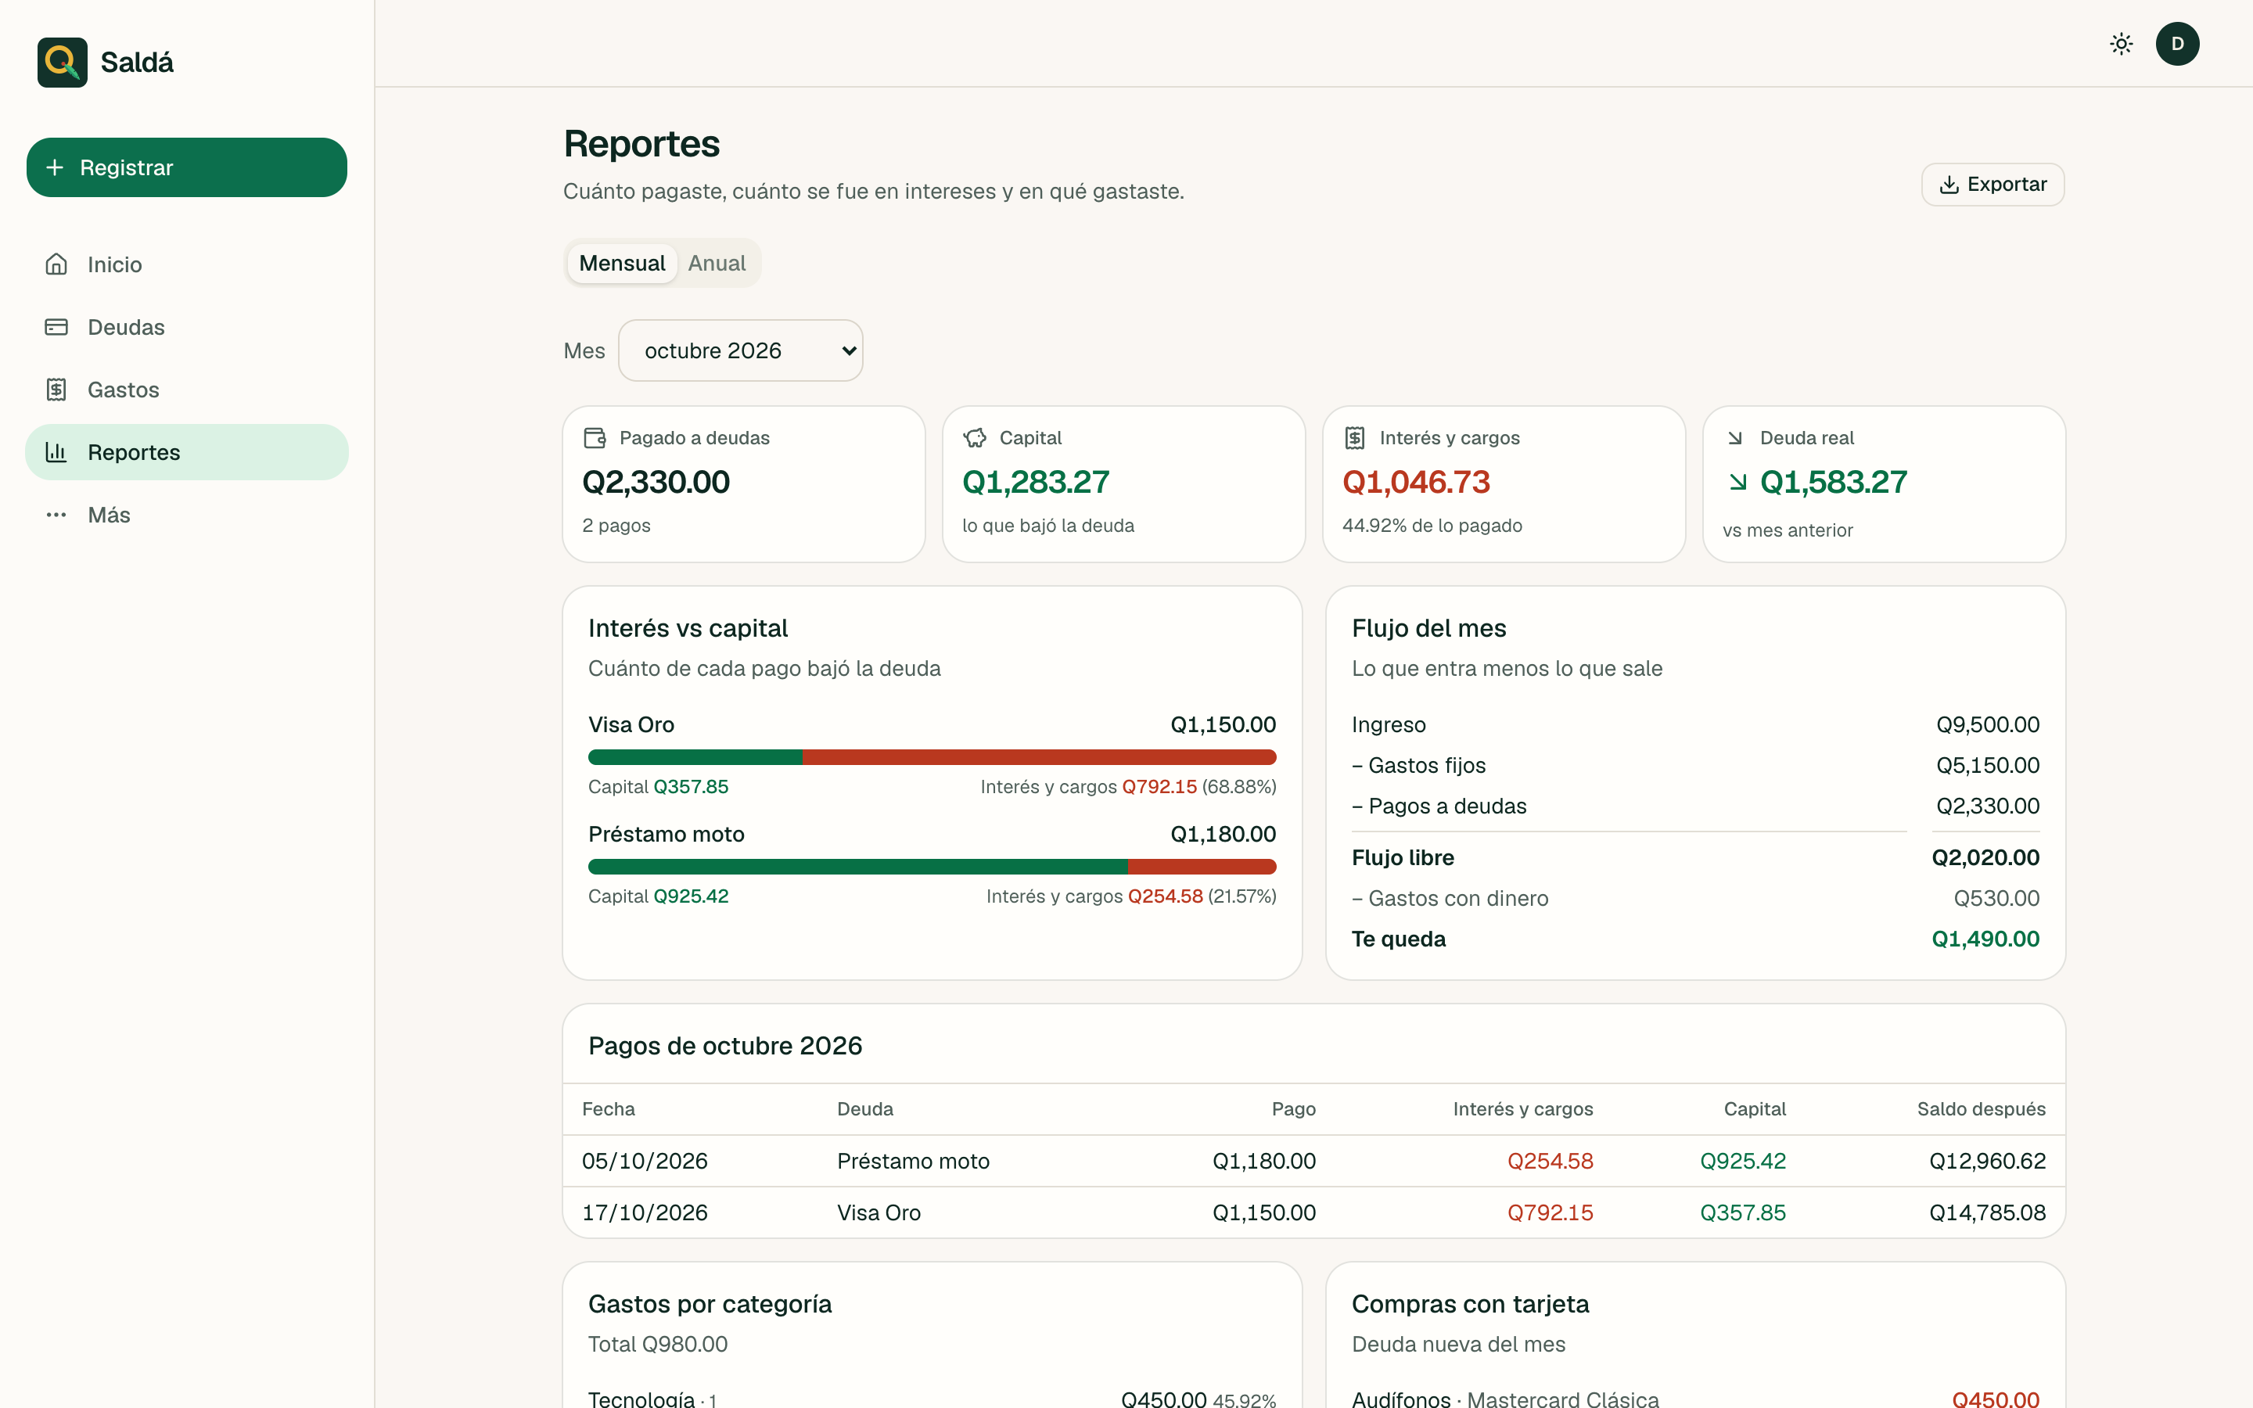Open the D user avatar

[x=2178, y=44]
